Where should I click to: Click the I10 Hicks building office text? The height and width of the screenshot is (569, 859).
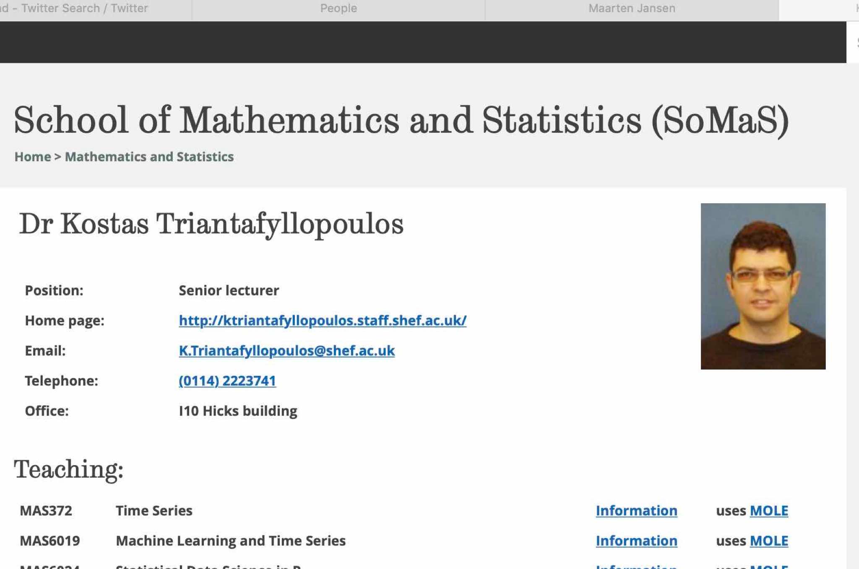point(238,411)
